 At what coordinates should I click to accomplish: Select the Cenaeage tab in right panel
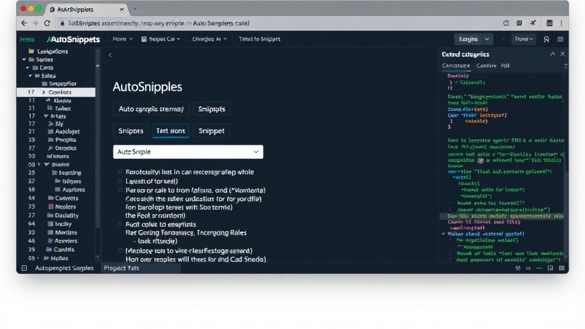[x=456, y=66]
